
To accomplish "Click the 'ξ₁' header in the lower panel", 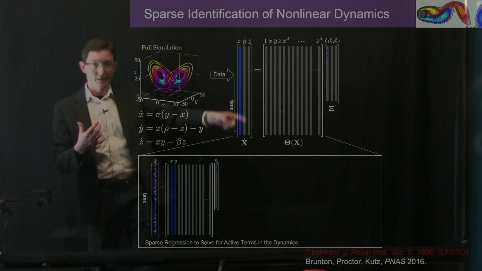I will click(217, 161).
